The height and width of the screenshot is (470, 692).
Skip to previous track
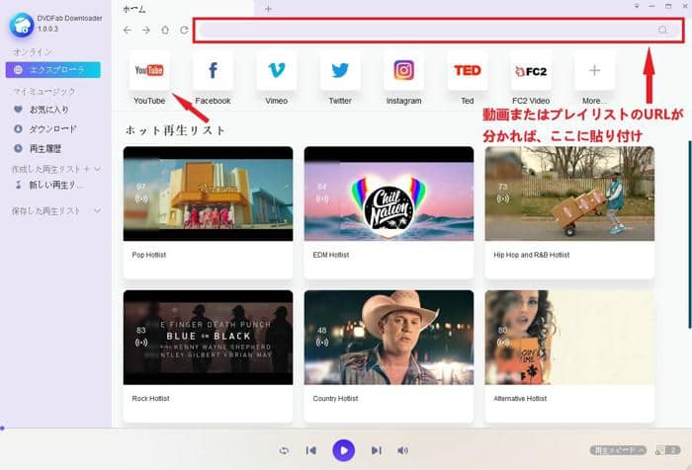point(311,450)
